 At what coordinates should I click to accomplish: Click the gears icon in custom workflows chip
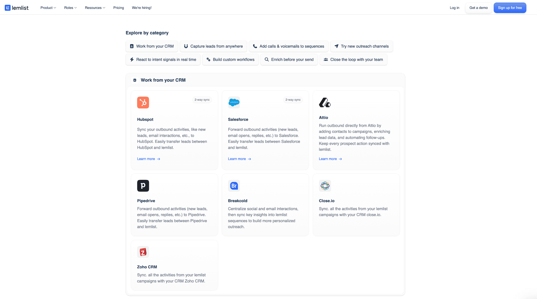[x=208, y=60]
